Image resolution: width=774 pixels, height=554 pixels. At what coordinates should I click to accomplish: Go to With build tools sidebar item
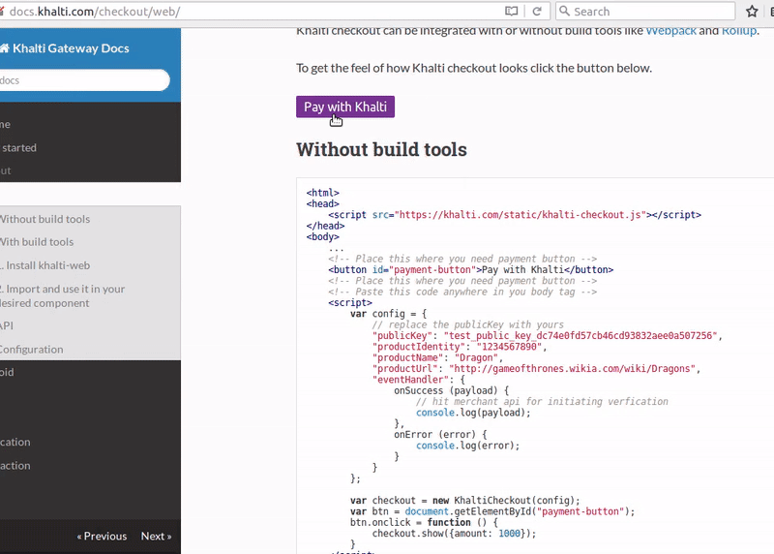coord(37,242)
